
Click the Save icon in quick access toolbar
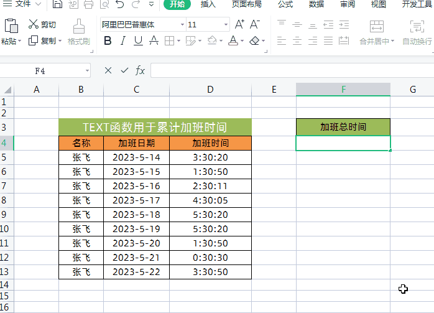pyautogui.click(x=57, y=4)
